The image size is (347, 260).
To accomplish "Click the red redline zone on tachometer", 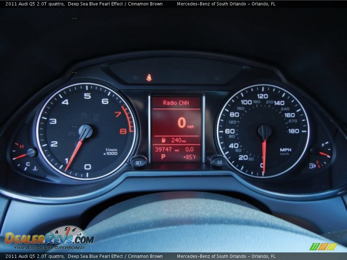I will (128, 118).
